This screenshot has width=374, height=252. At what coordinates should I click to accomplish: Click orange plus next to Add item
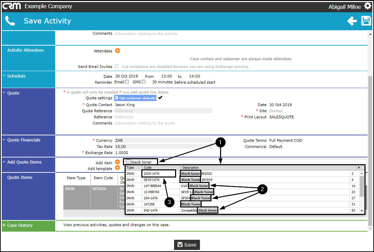[118, 162]
